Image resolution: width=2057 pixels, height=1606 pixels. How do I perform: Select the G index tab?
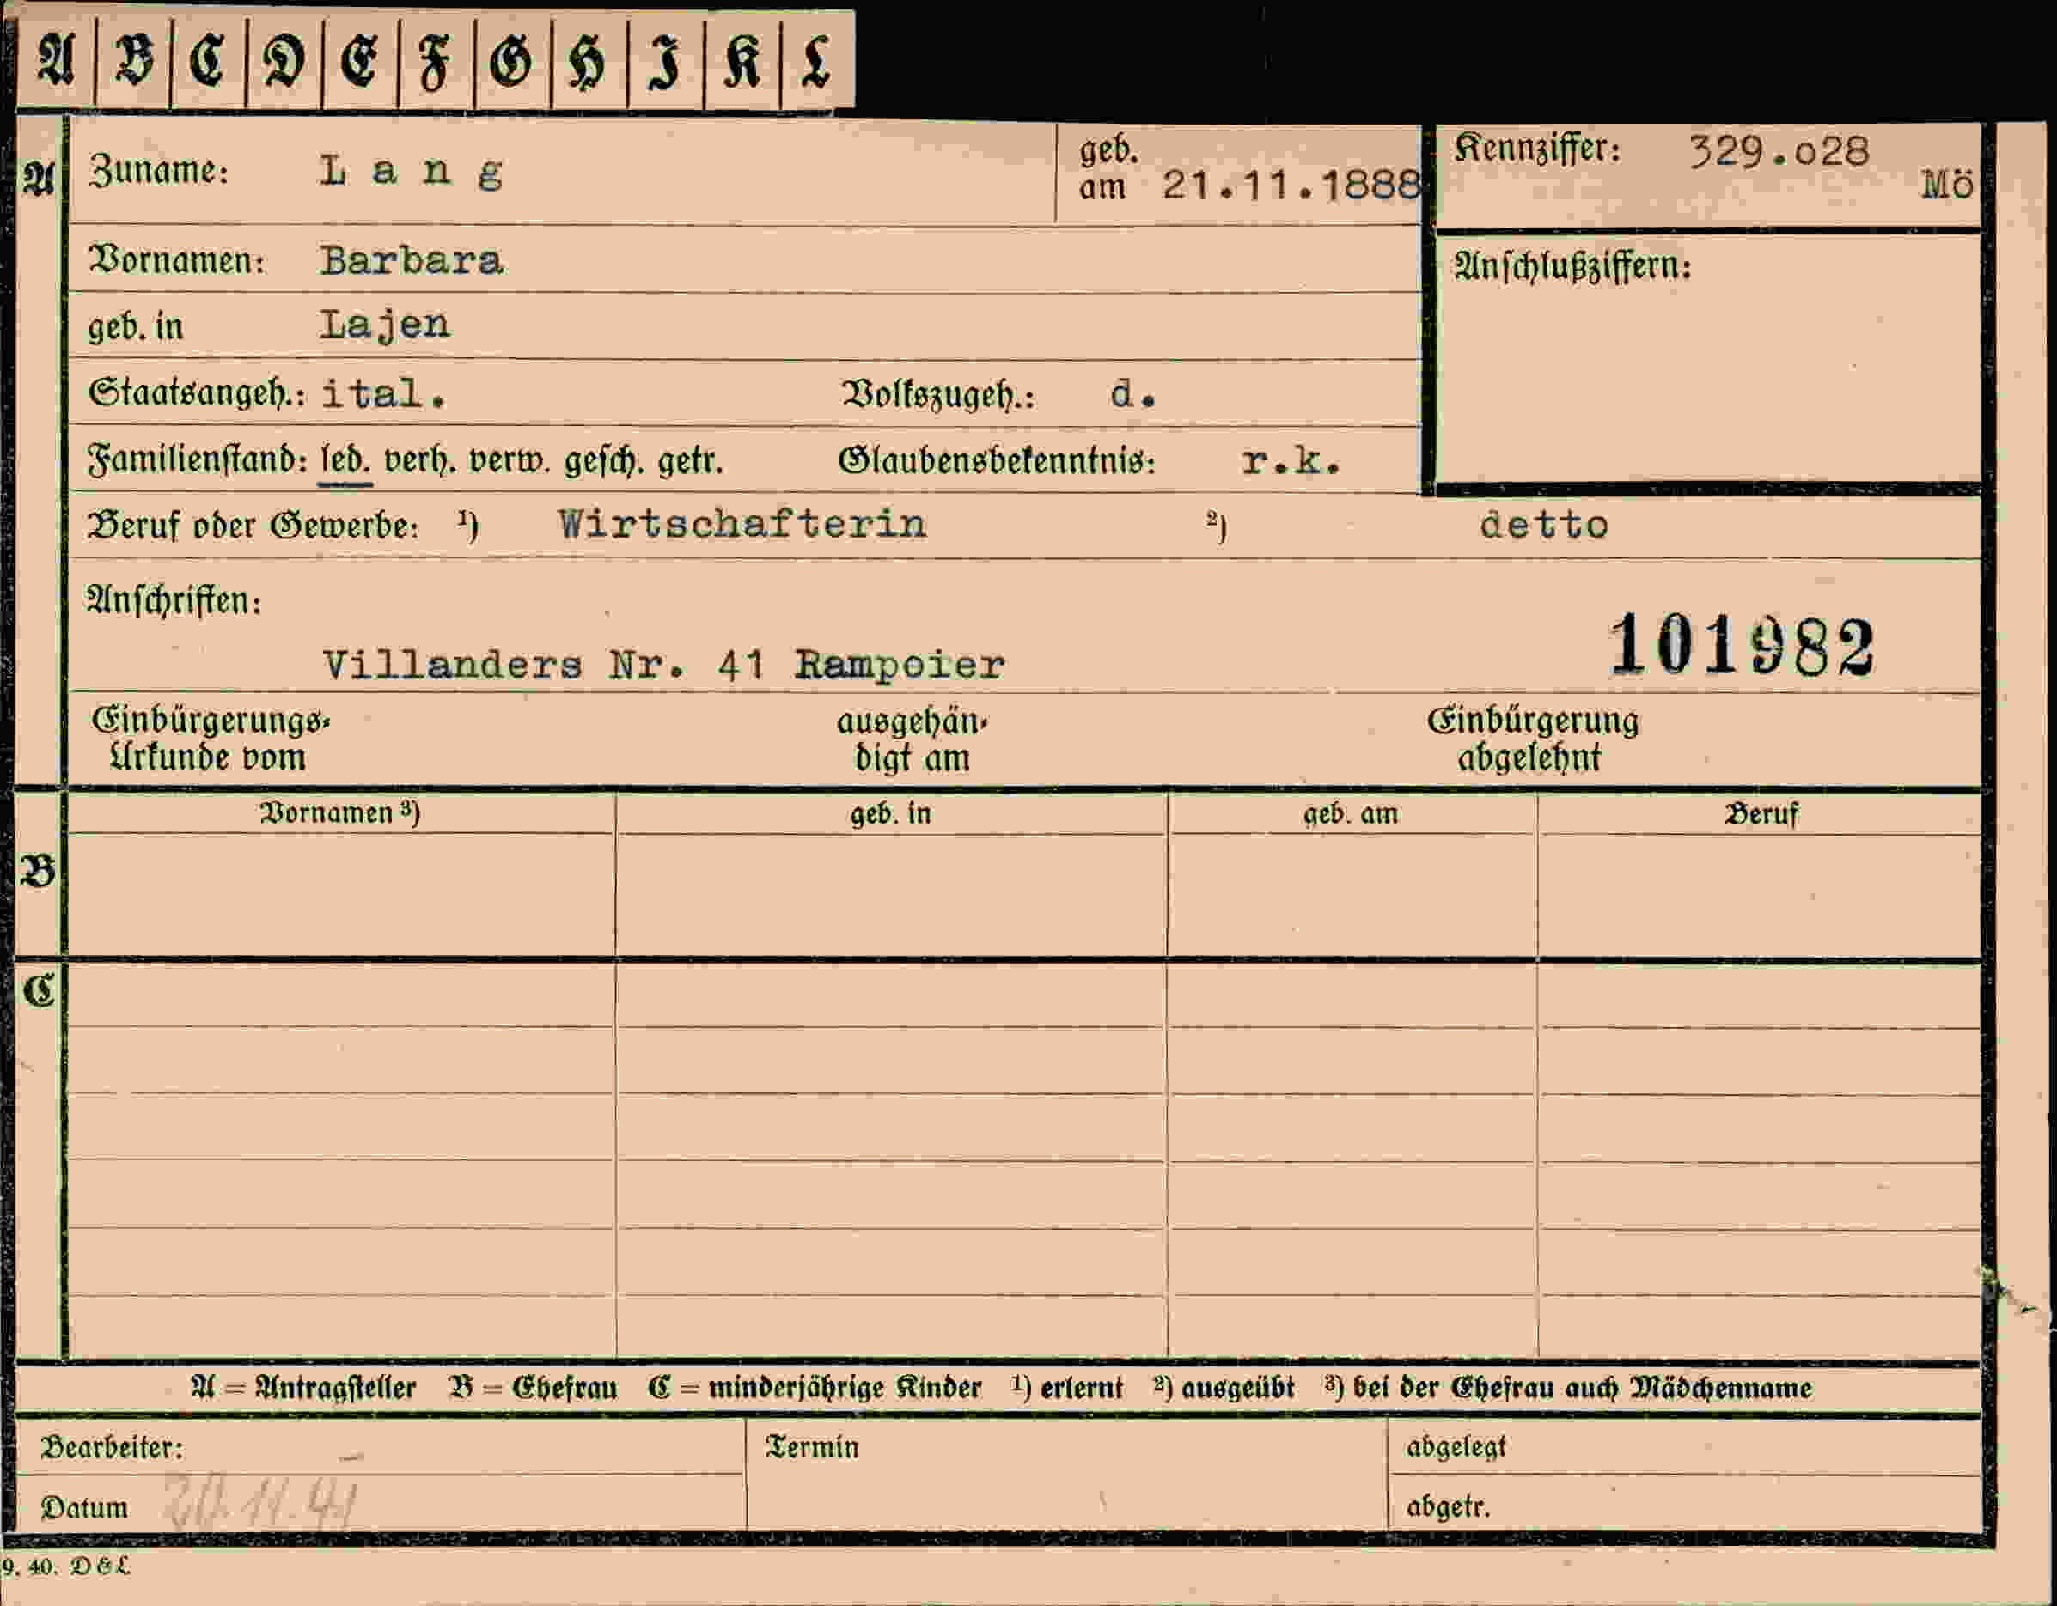(513, 60)
